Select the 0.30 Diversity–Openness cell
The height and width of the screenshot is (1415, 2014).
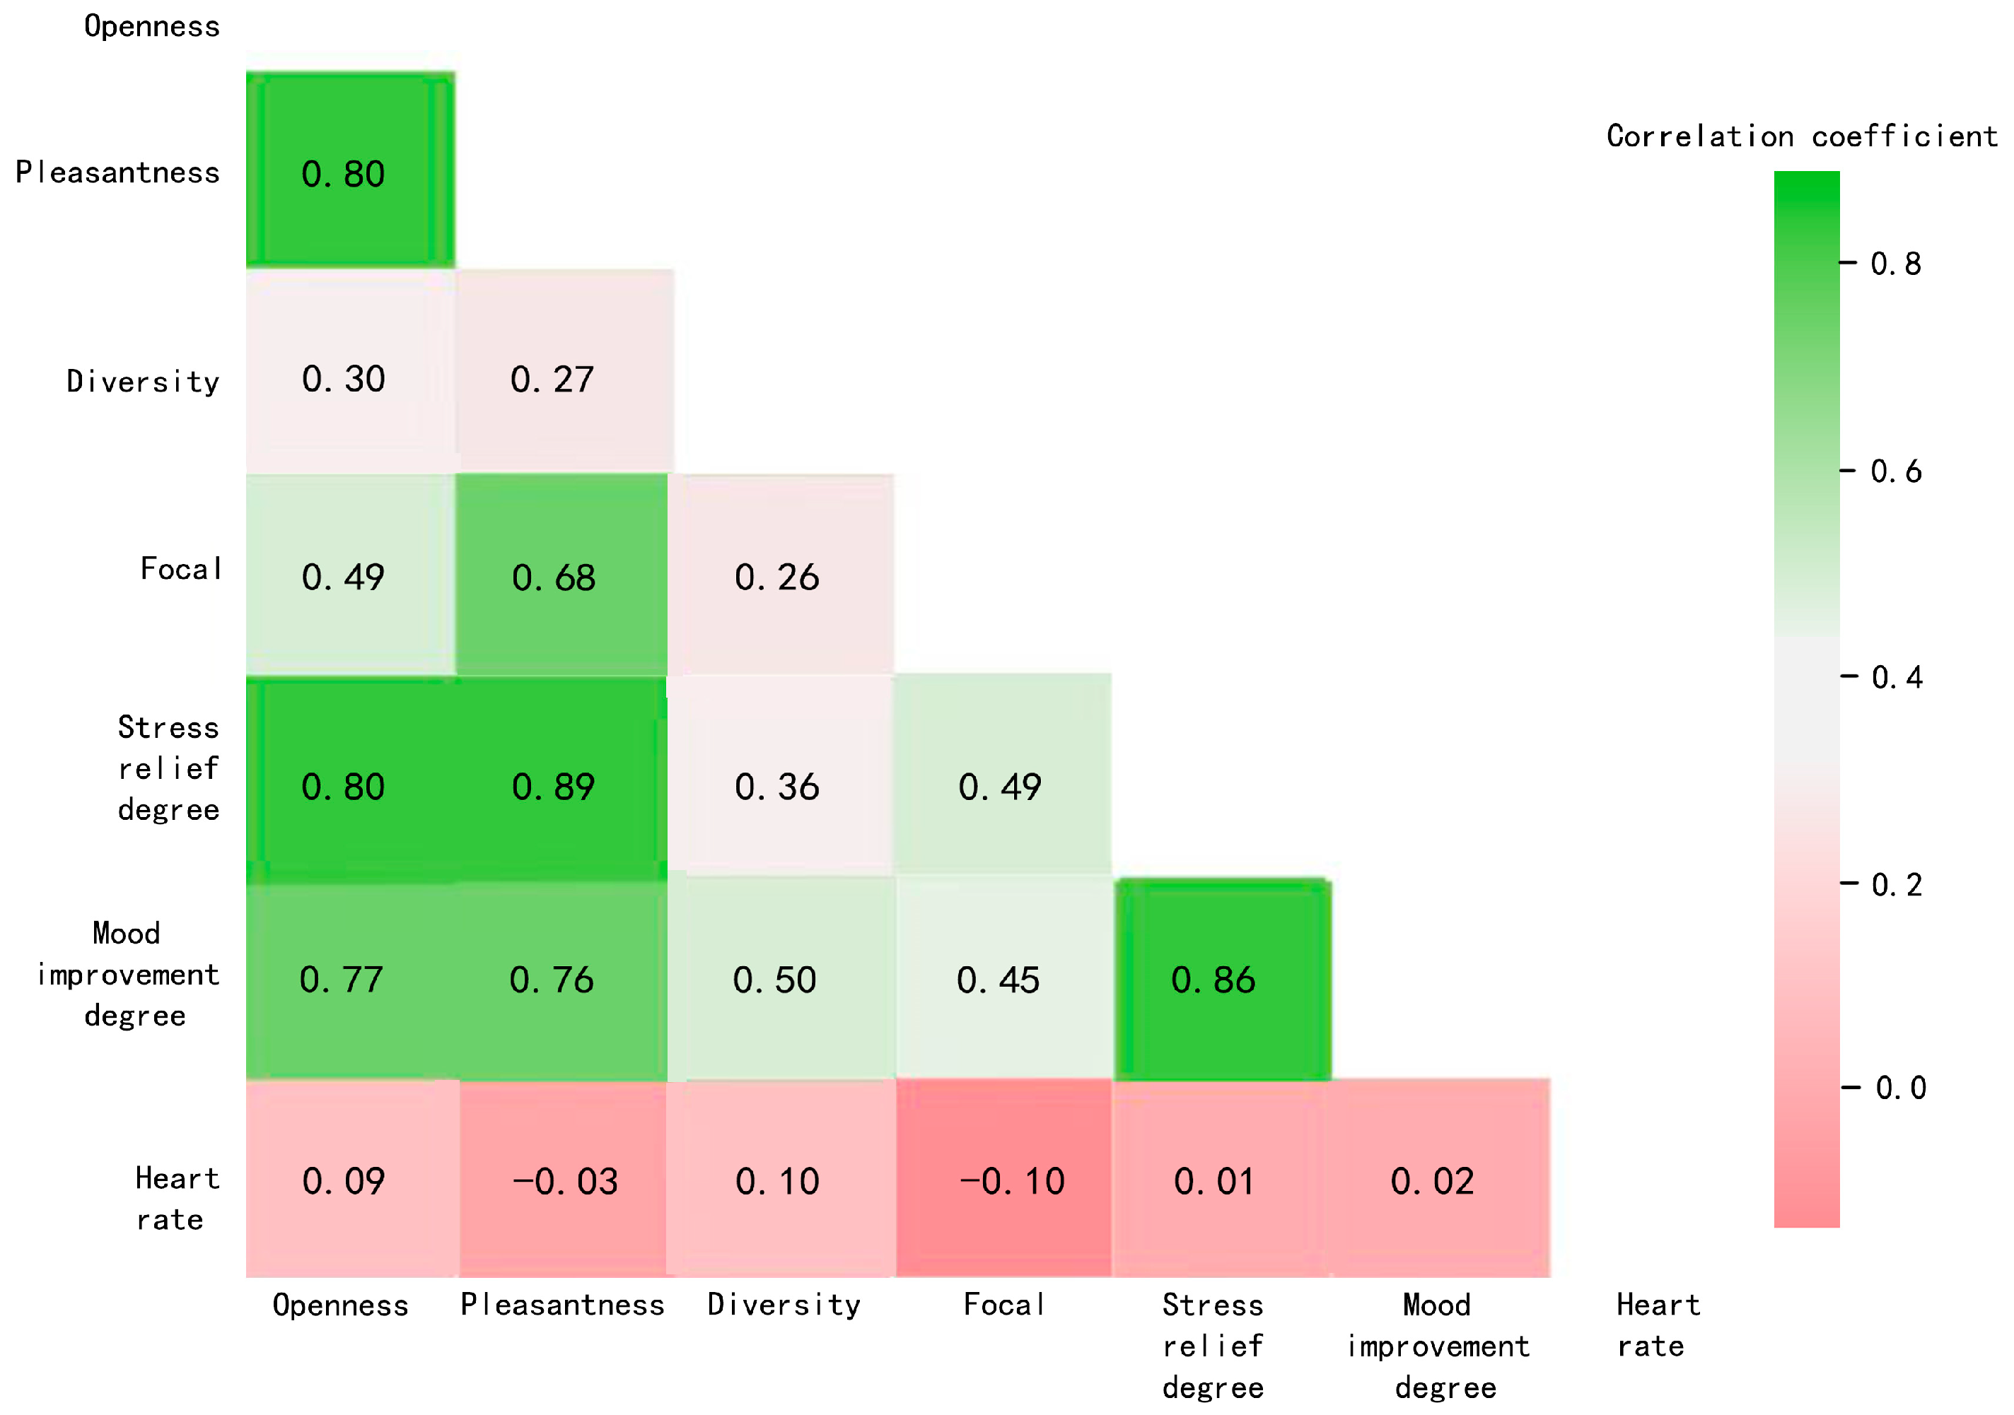[x=351, y=371]
